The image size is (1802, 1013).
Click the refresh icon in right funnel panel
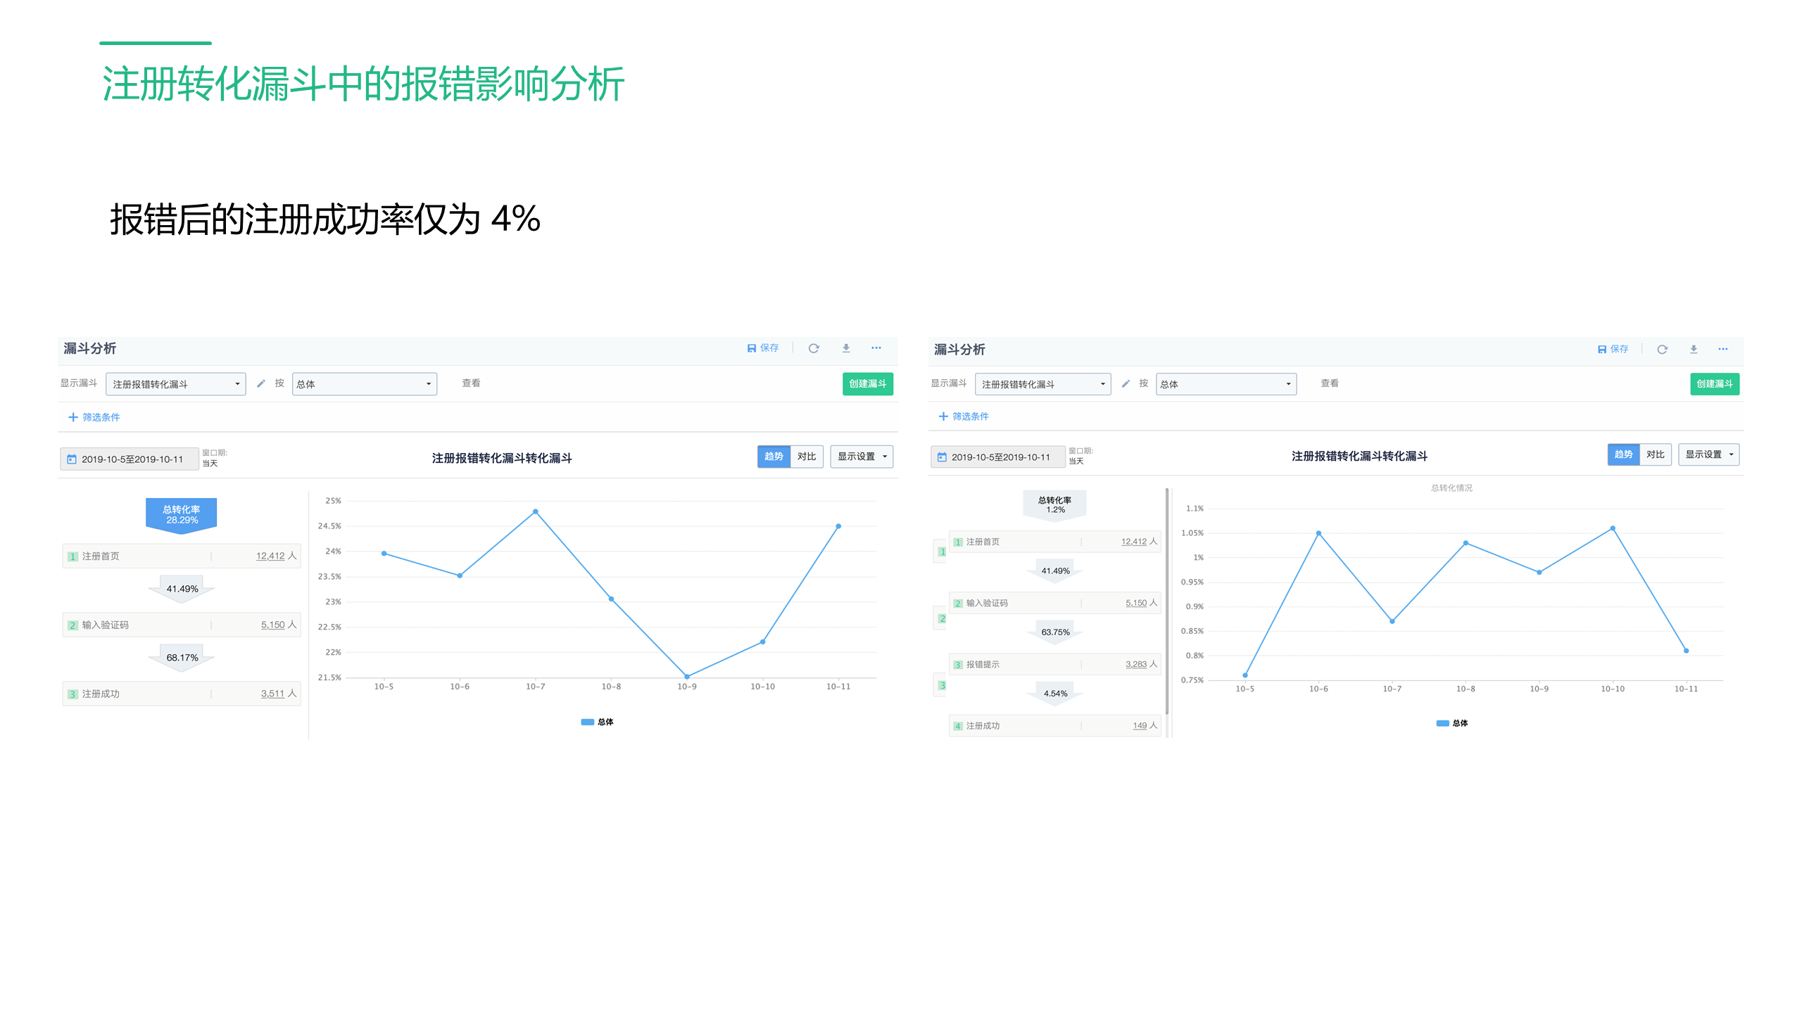(1662, 350)
